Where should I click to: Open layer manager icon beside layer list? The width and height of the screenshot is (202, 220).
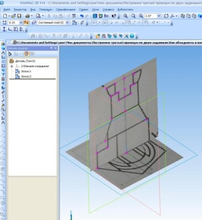34,23
